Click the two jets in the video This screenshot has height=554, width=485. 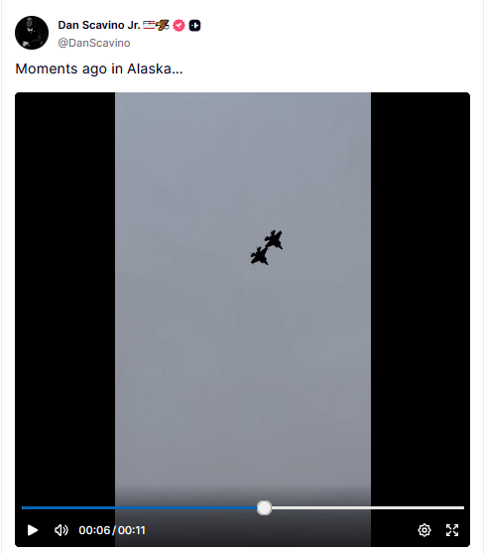[x=267, y=247]
